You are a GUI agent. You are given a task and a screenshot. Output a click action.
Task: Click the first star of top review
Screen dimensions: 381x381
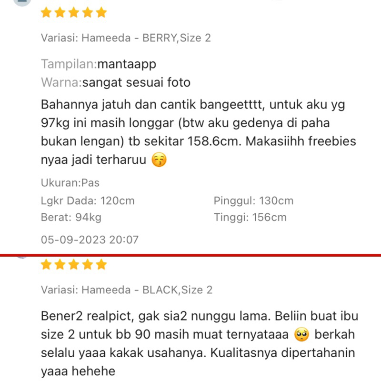[x=46, y=12]
